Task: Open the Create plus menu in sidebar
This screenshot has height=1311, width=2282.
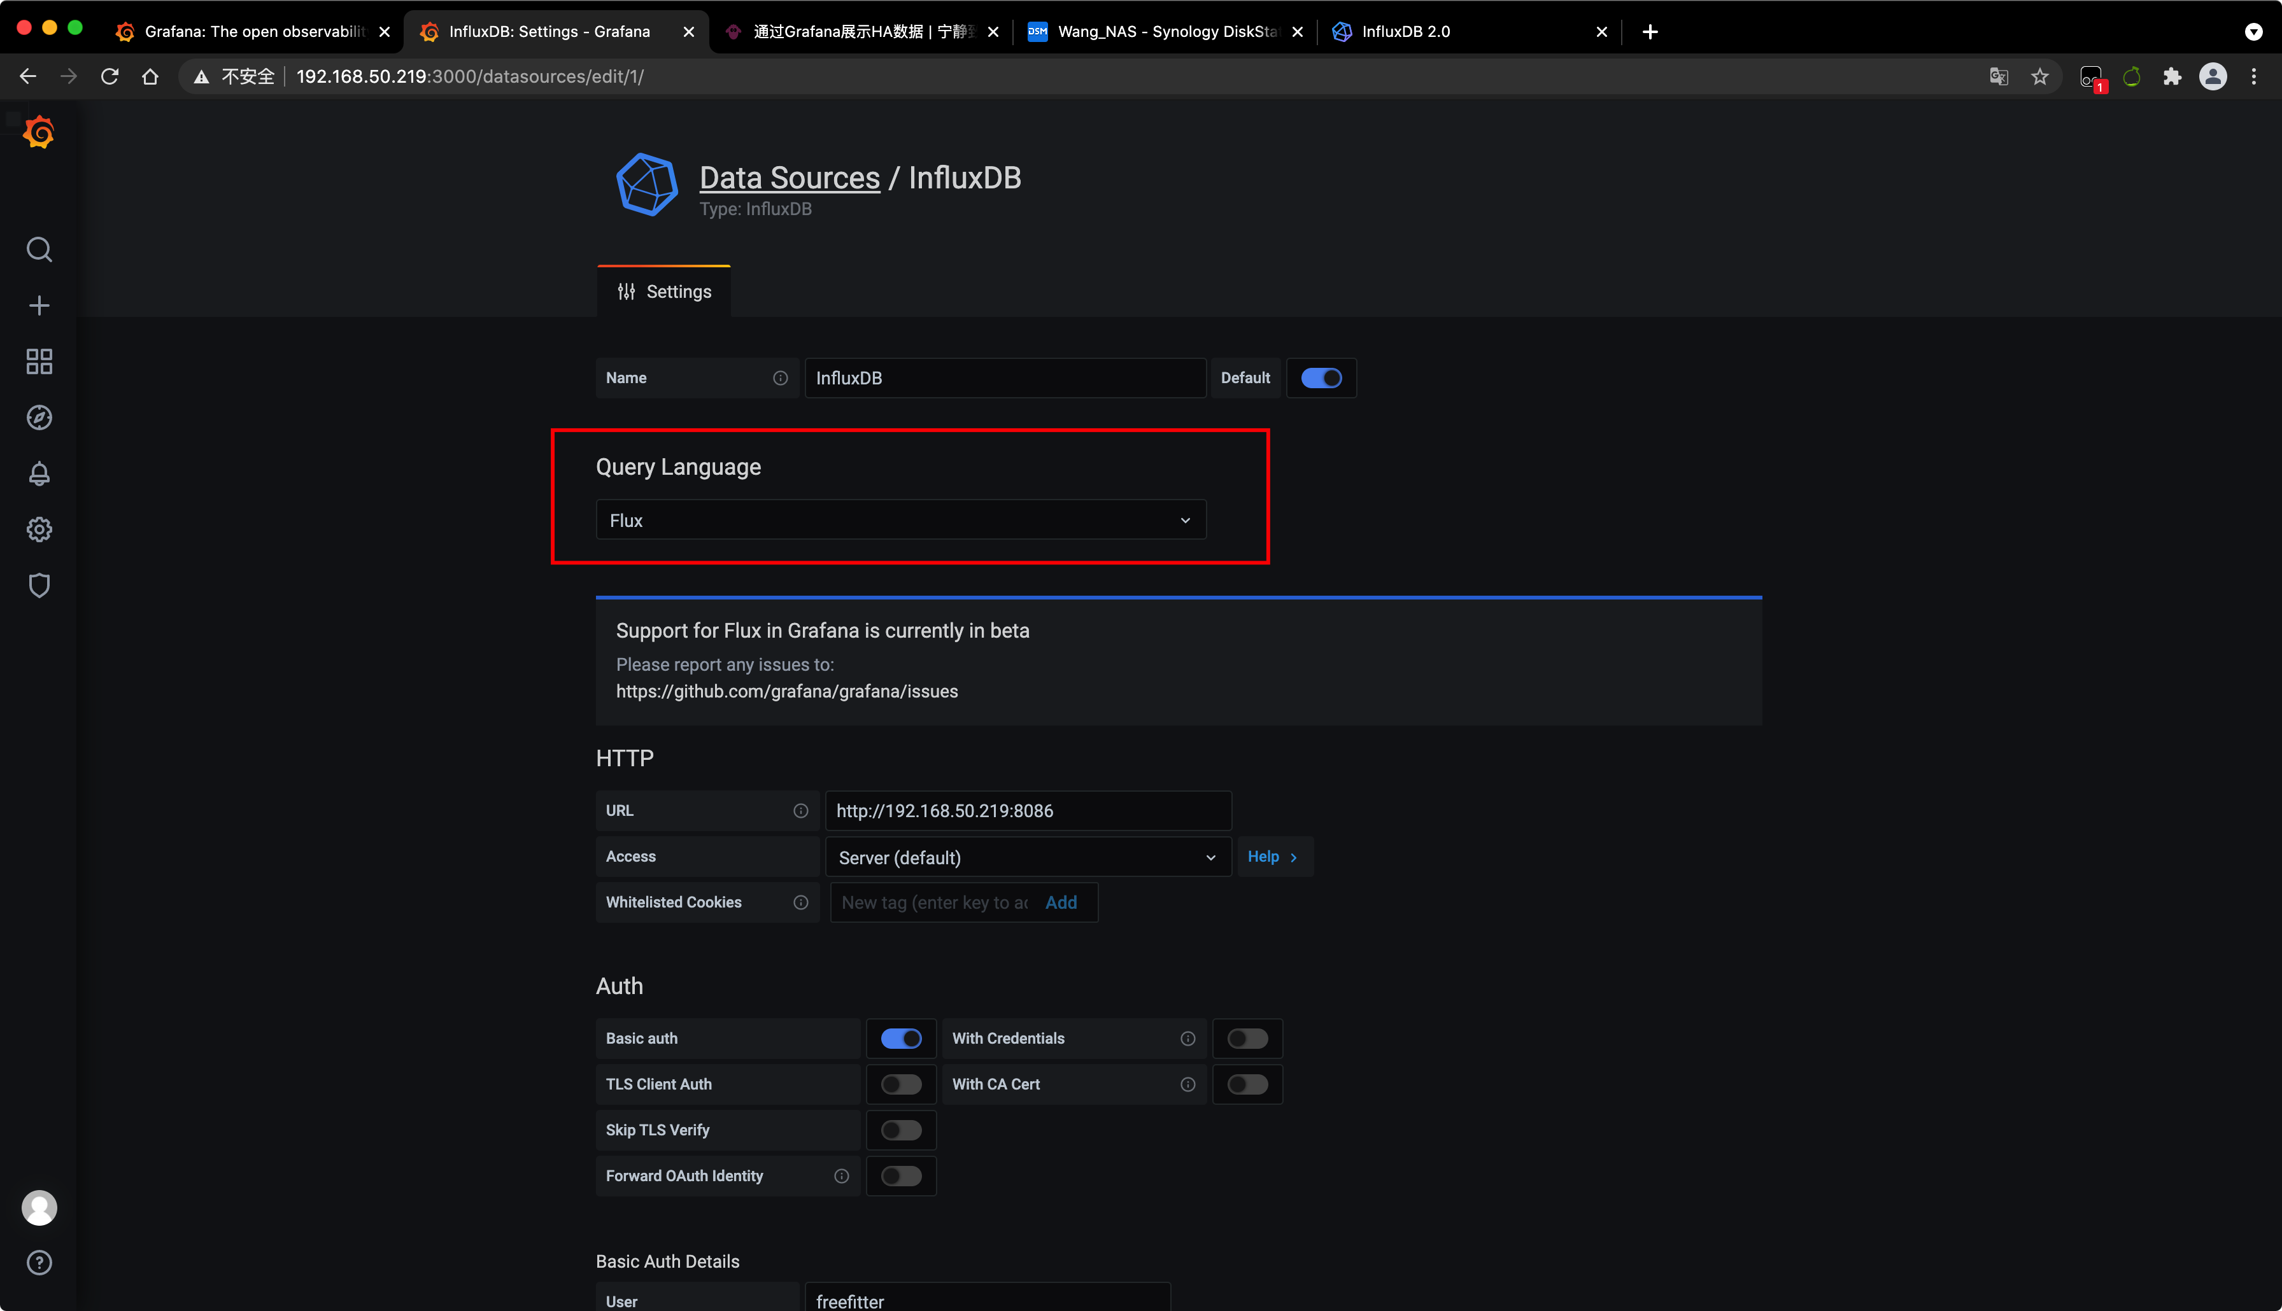Action: 39,305
